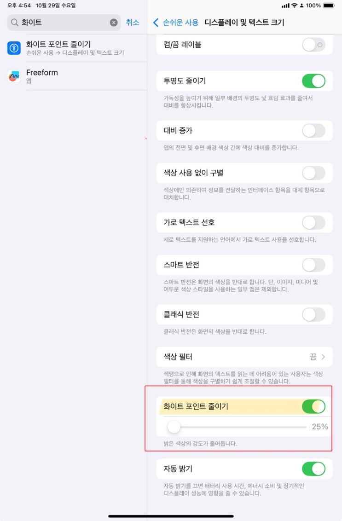
Task: Tap the cellular signal bars icon
Action: (285, 6)
